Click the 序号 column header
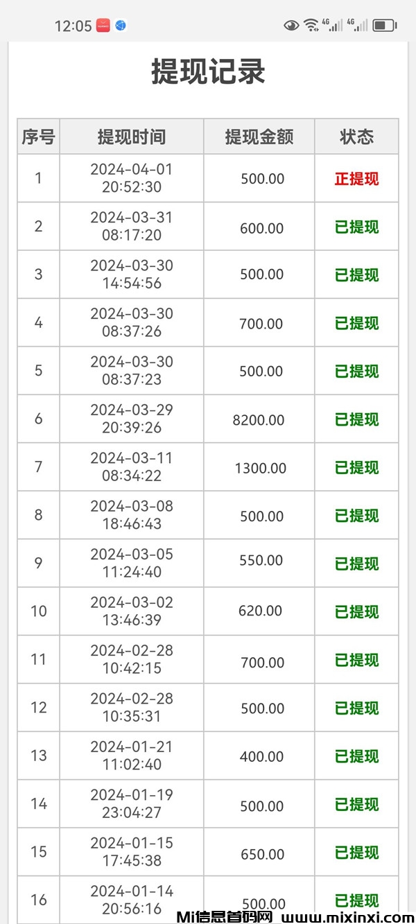Viewport: 416px width, 924px height. [38, 137]
